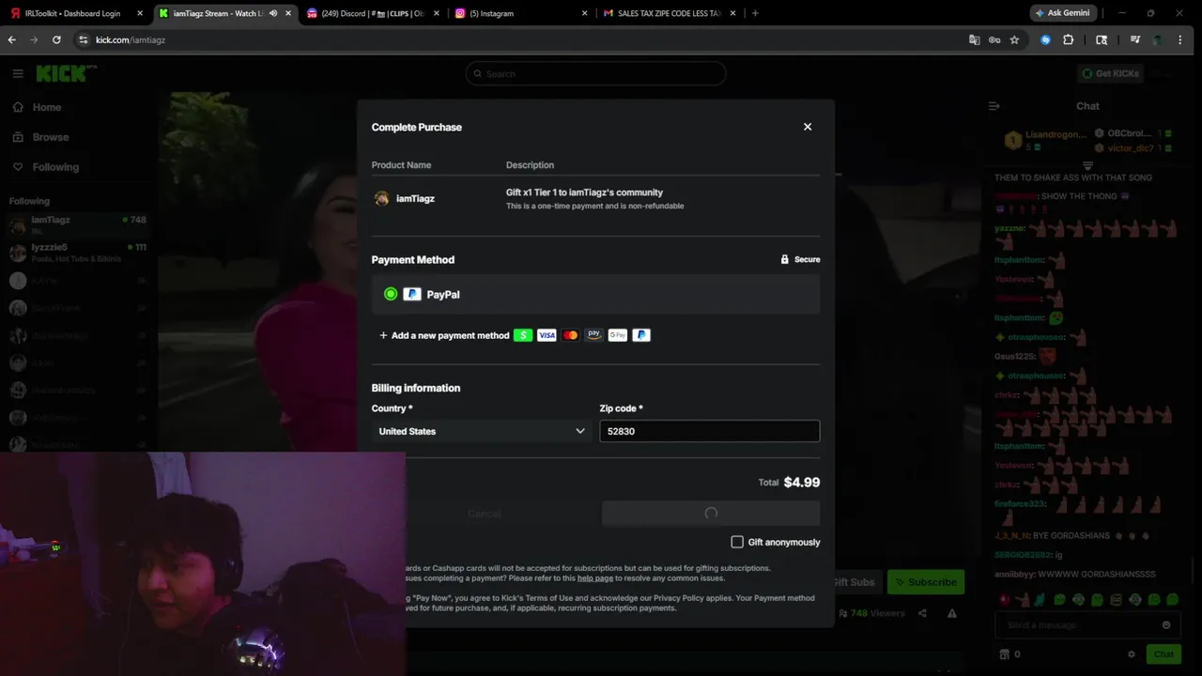Open the chat emoji picker icon

1166,625
